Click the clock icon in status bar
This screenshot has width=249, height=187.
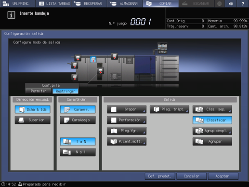tap(3, 184)
